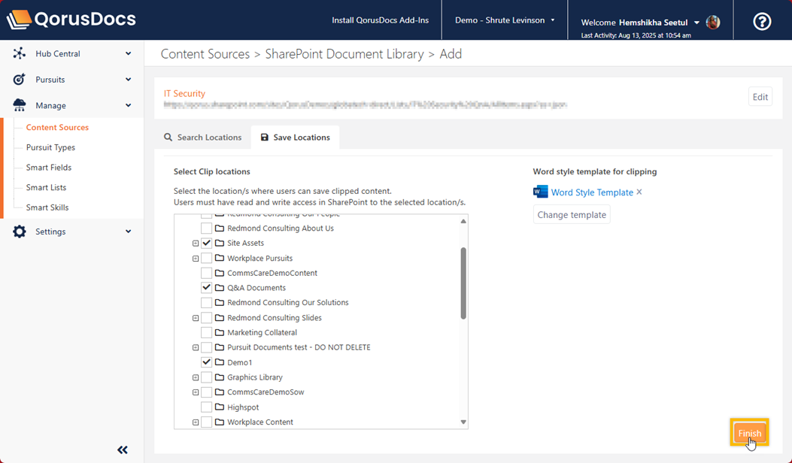Open the Demo - Shrute Levinson dropdown
The image size is (792, 463).
(505, 20)
